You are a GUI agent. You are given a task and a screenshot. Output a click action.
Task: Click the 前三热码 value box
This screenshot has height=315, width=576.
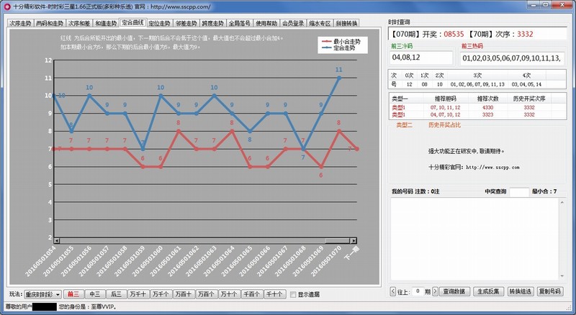[x=513, y=58]
